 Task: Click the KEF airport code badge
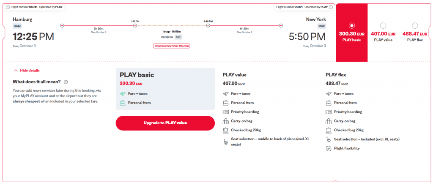pyautogui.click(x=178, y=37)
